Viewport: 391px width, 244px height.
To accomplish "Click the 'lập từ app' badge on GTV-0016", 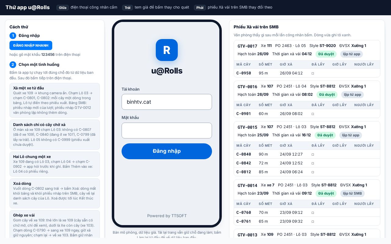I will pyautogui.click(x=353, y=95).
